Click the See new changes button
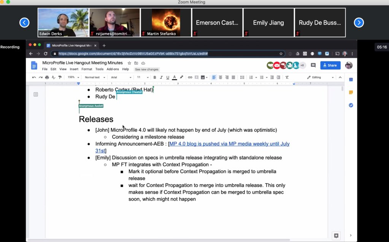389x242 pixels. pyautogui.click(x=147, y=70)
